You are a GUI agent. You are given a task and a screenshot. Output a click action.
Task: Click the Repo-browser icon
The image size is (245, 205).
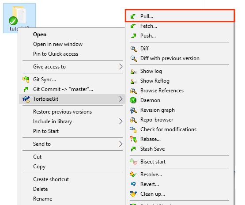pyautogui.click(x=133, y=120)
